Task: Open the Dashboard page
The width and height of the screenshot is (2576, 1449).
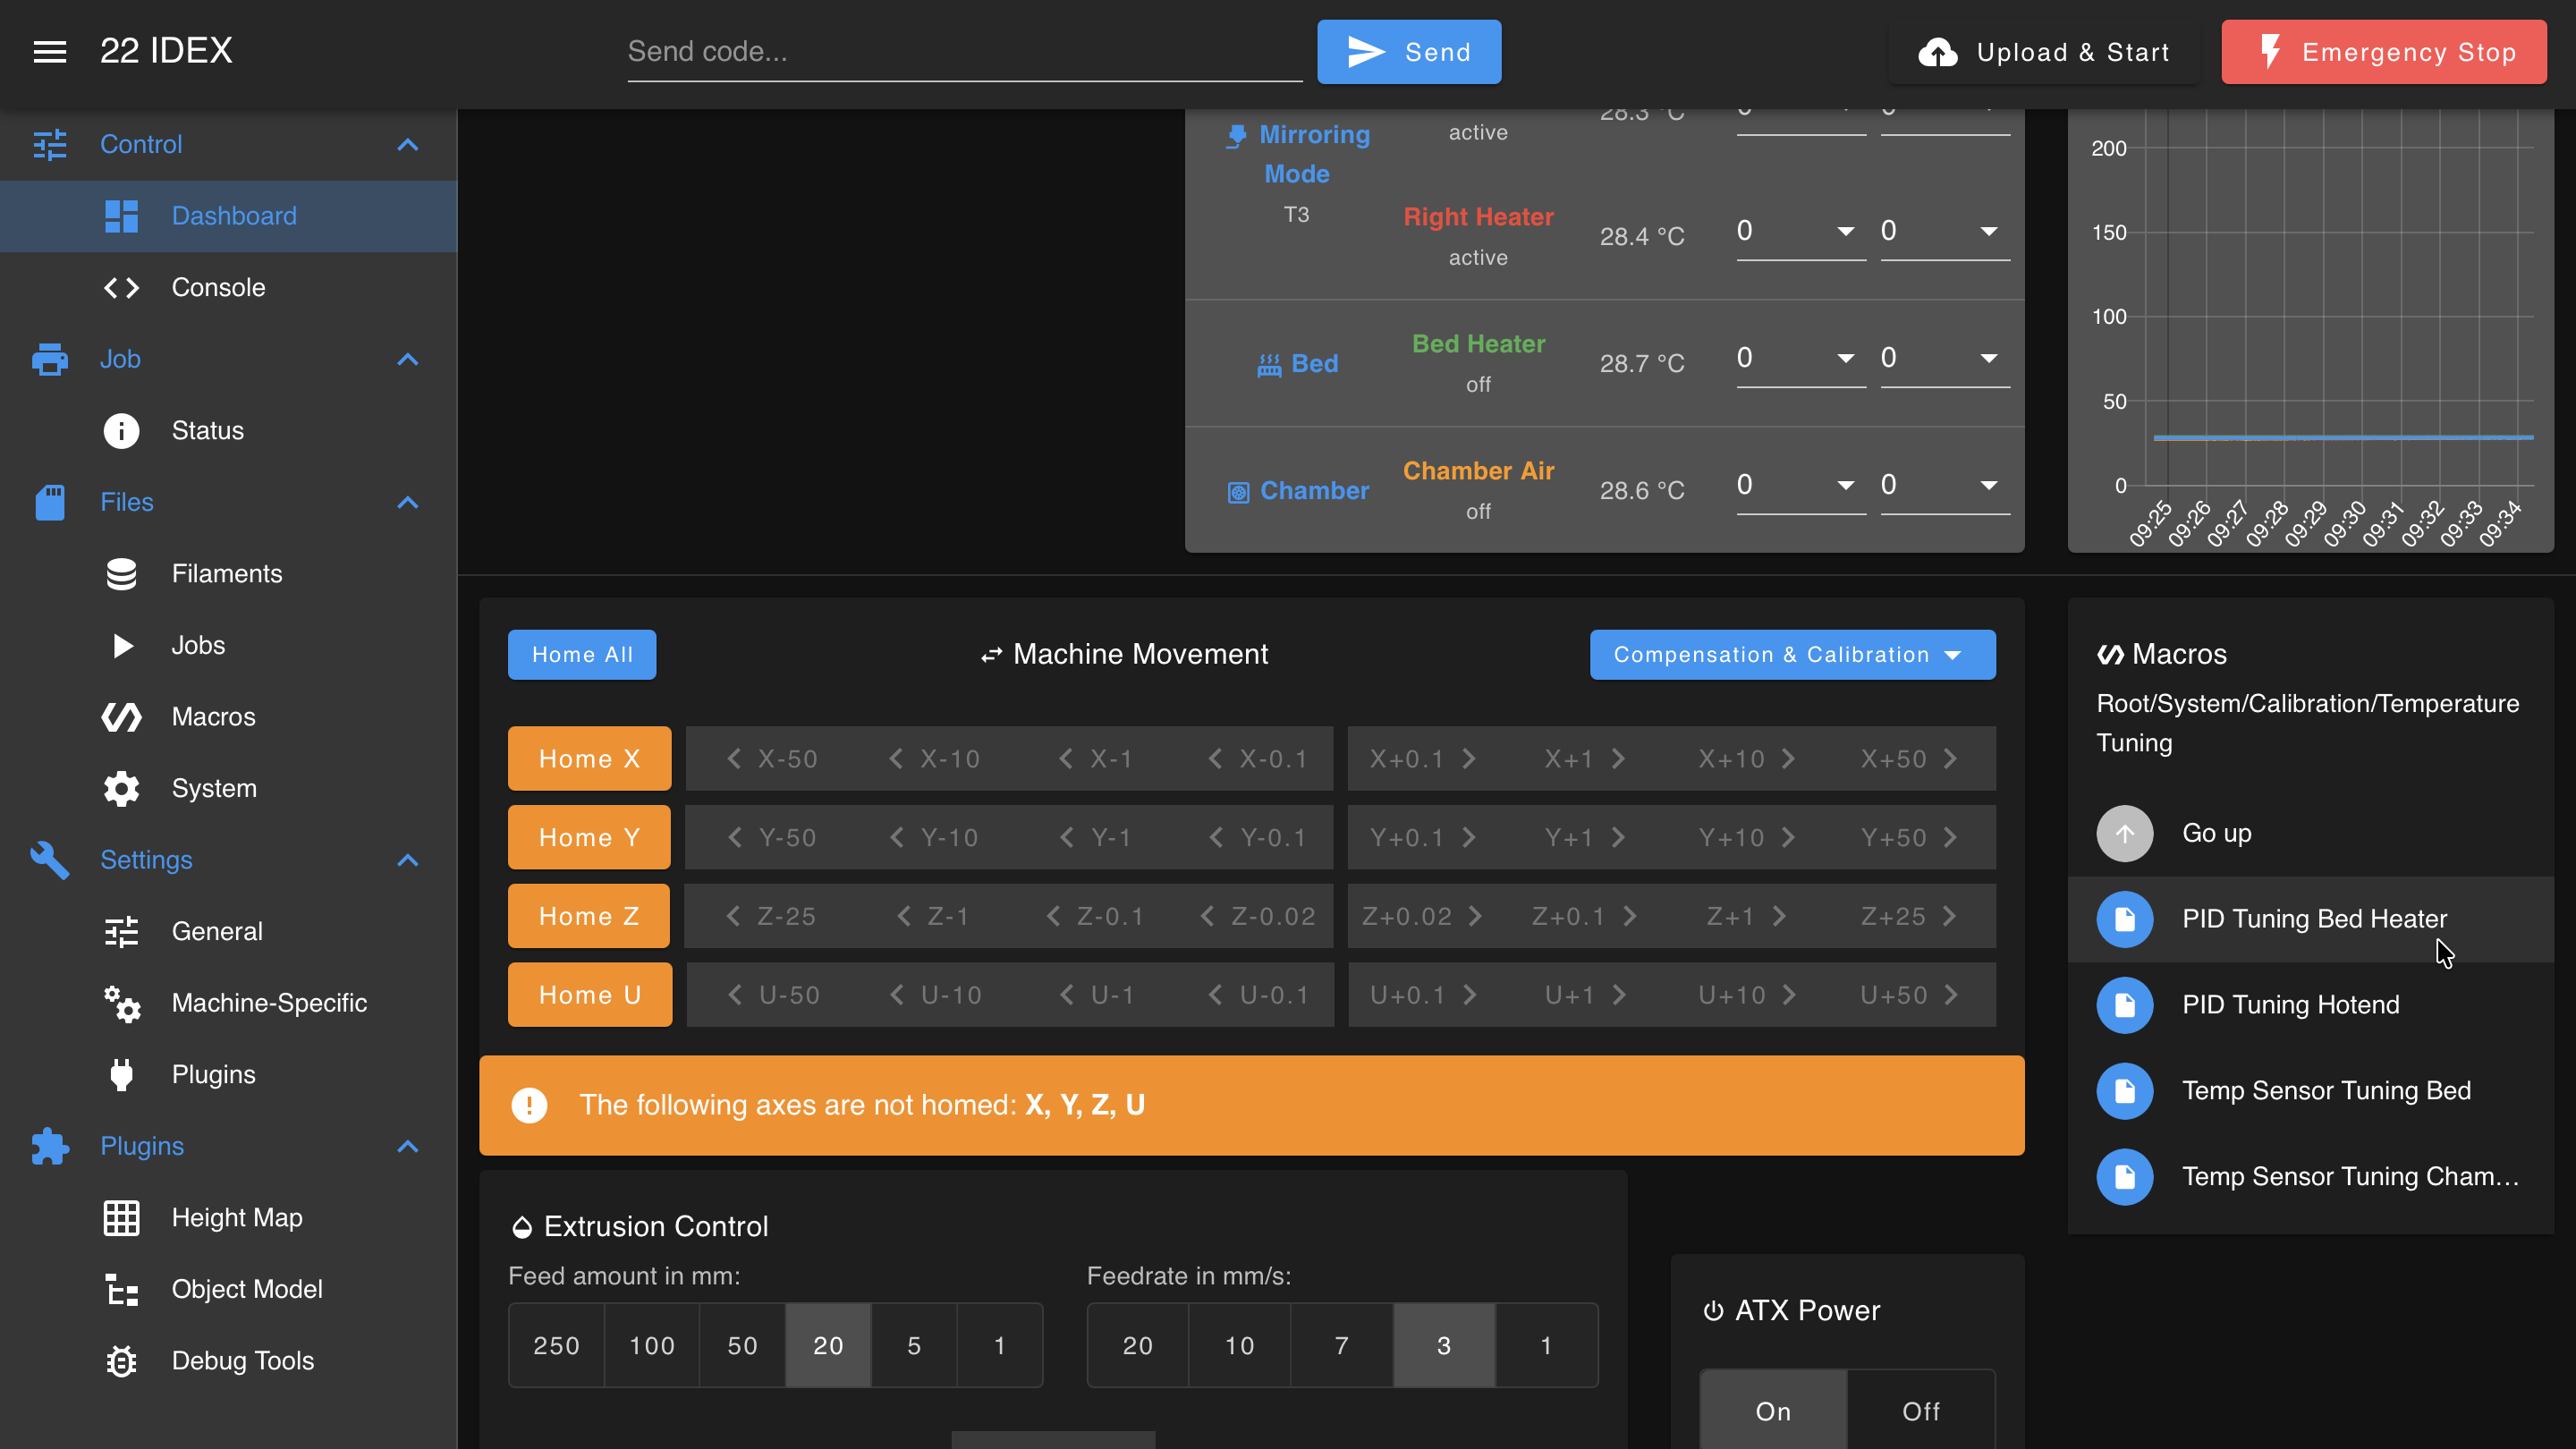Action: 229,216
